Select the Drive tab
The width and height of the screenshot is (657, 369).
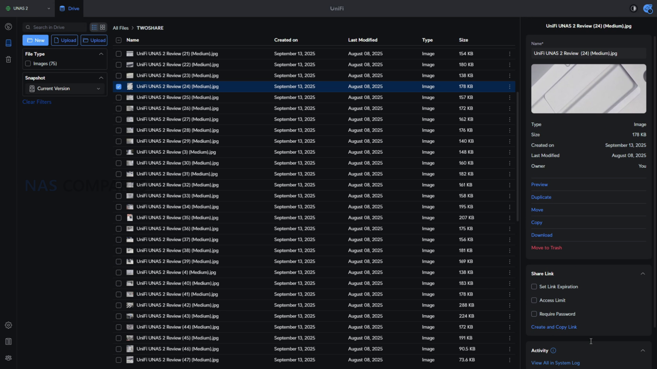pos(69,9)
